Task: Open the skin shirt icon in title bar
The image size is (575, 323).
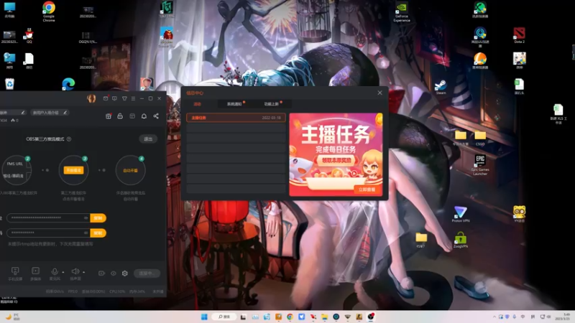Action: coord(124,98)
